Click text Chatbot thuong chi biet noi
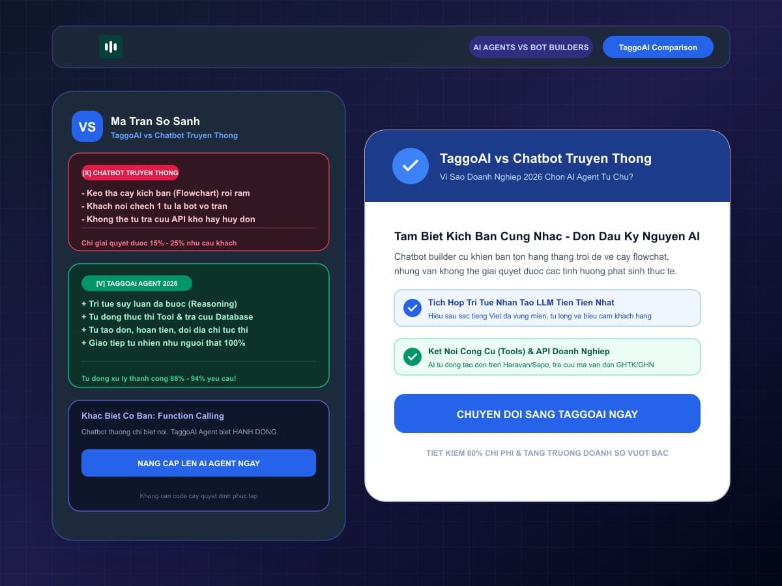Screen dimensions: 782x586 180,432
